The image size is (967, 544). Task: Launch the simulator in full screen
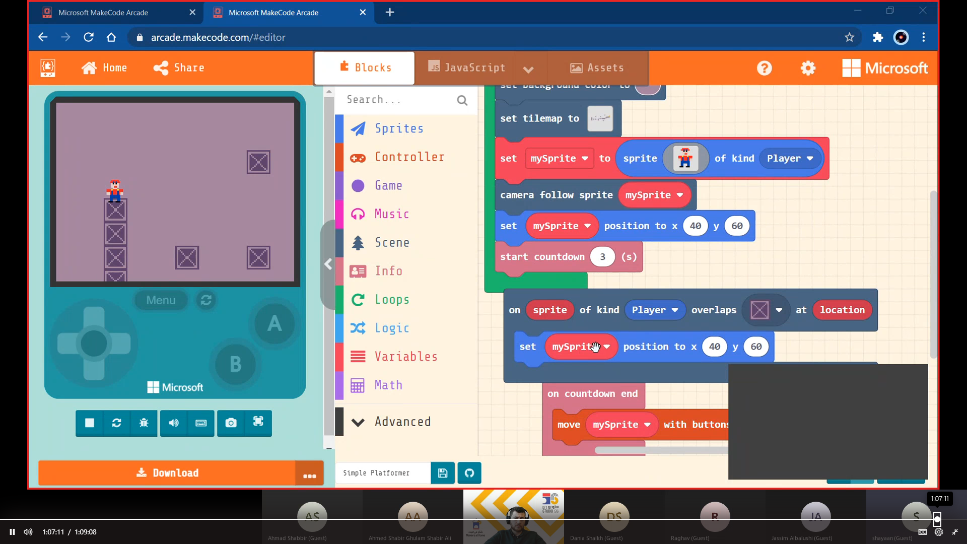click(x=258, y=423)
